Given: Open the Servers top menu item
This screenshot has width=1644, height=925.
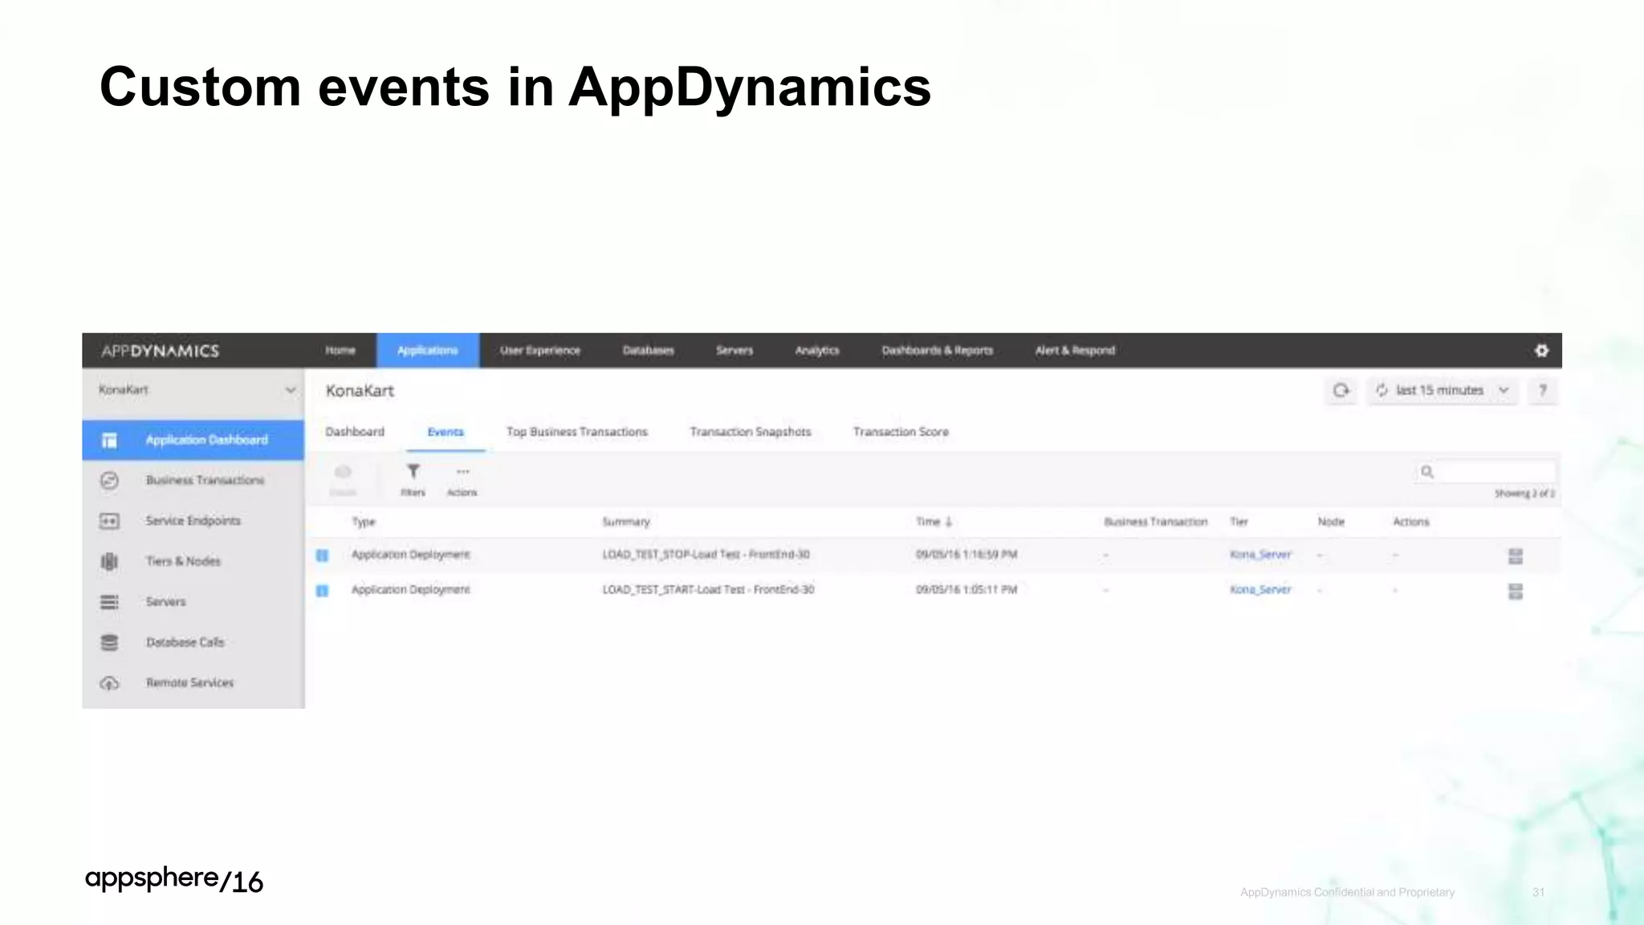Looking at the screenshot, I should click(x=735, y=350).
